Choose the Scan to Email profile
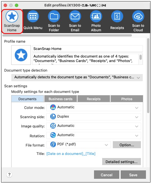Viewport: 151px width, 183px height. [75, 22]
